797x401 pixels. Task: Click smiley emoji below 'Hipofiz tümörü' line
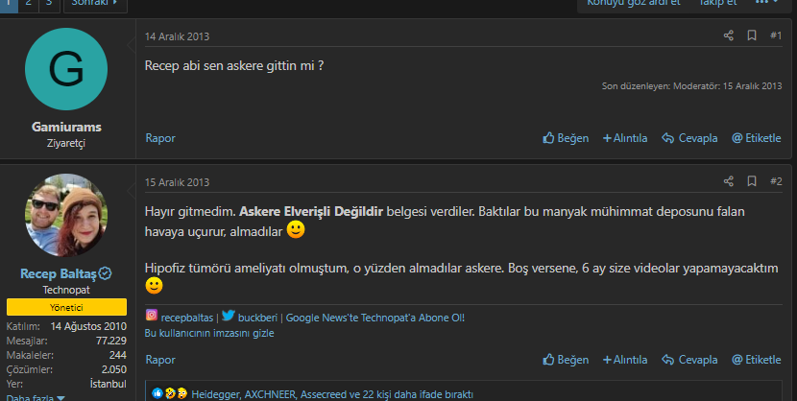154,285
